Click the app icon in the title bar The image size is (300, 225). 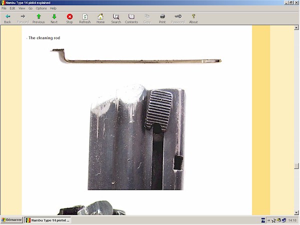(3, 2)
